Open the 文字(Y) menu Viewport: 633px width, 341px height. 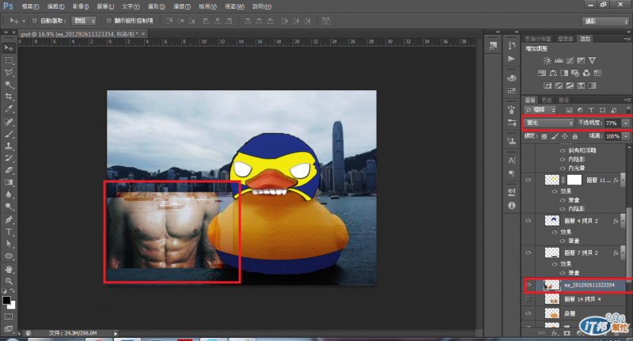(x=131, y=6)
